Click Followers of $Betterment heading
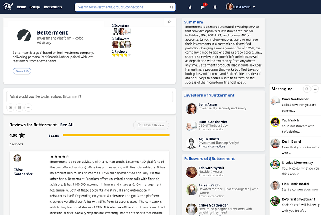The height and width of the screenshot is (216, 321). pyautogui.click(x=209, y=159)
